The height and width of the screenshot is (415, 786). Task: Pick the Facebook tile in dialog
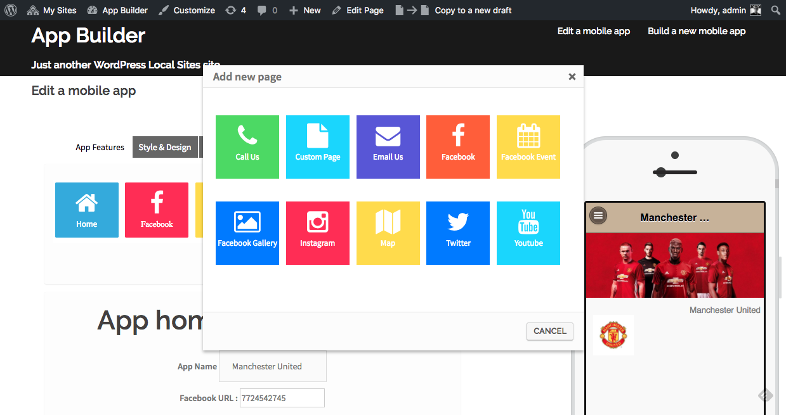pos(458,147)
